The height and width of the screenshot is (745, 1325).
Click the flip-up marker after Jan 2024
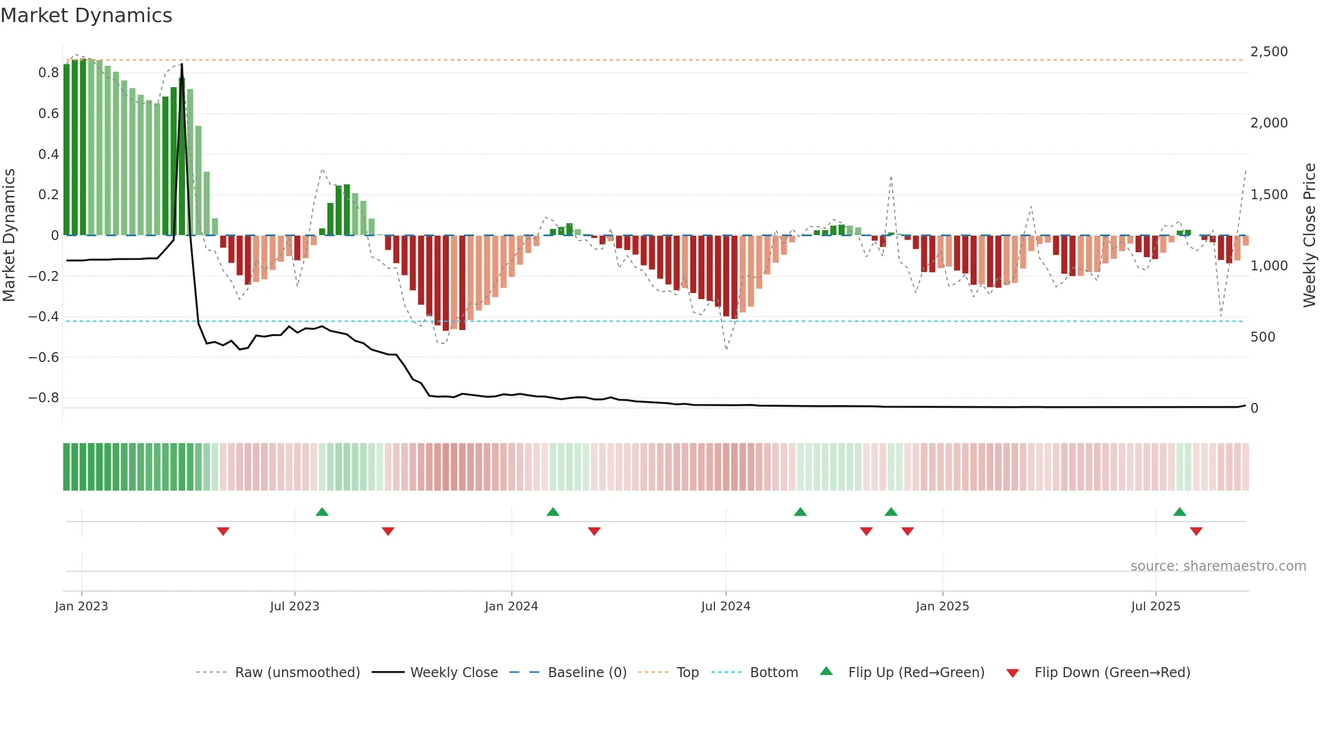[553, 512]
